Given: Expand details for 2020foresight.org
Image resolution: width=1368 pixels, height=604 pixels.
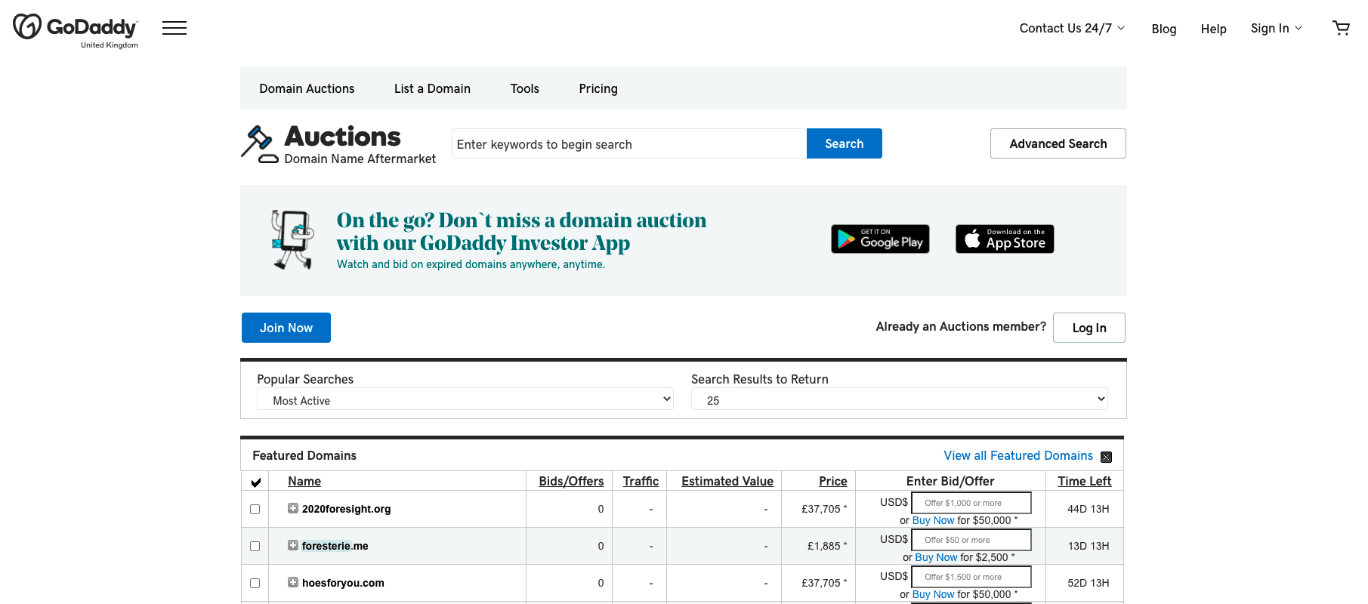Looking at the screenshot, I should pyautogui.click(x=293, y=508).
